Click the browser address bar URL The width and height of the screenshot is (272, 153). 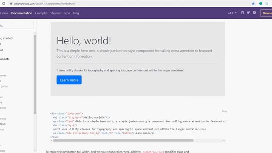pos(44,3)
